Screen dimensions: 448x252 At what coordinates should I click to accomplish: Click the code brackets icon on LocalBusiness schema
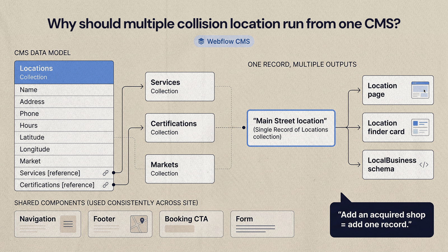[x=424, y=165]
